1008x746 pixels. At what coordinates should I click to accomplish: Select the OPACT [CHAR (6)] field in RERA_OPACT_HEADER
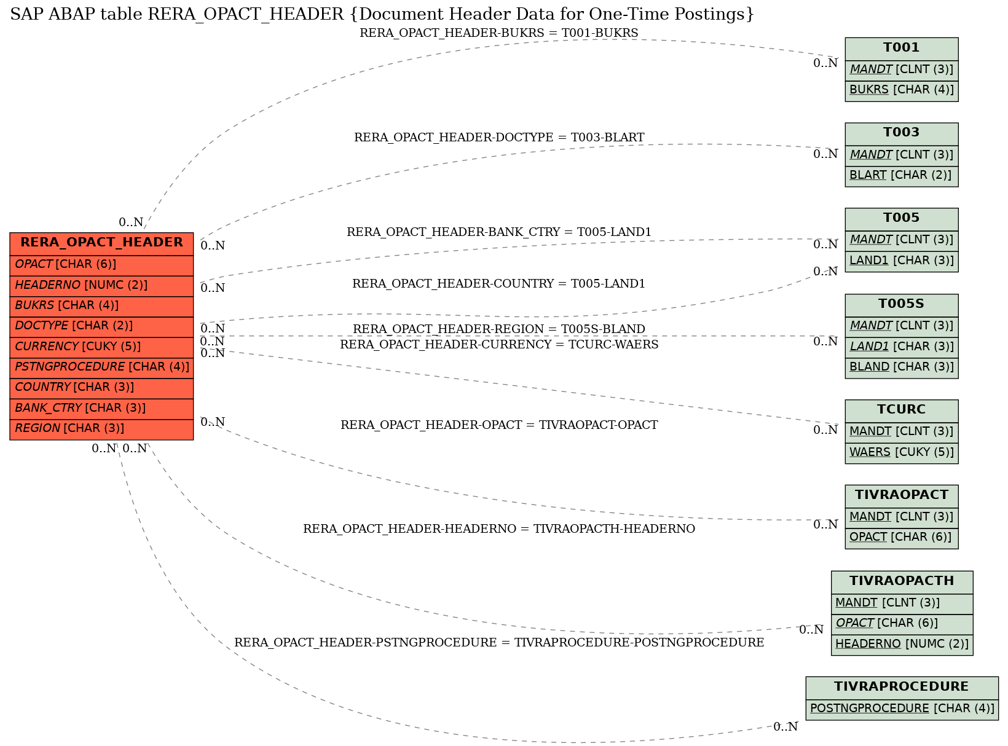coord(101,265)
